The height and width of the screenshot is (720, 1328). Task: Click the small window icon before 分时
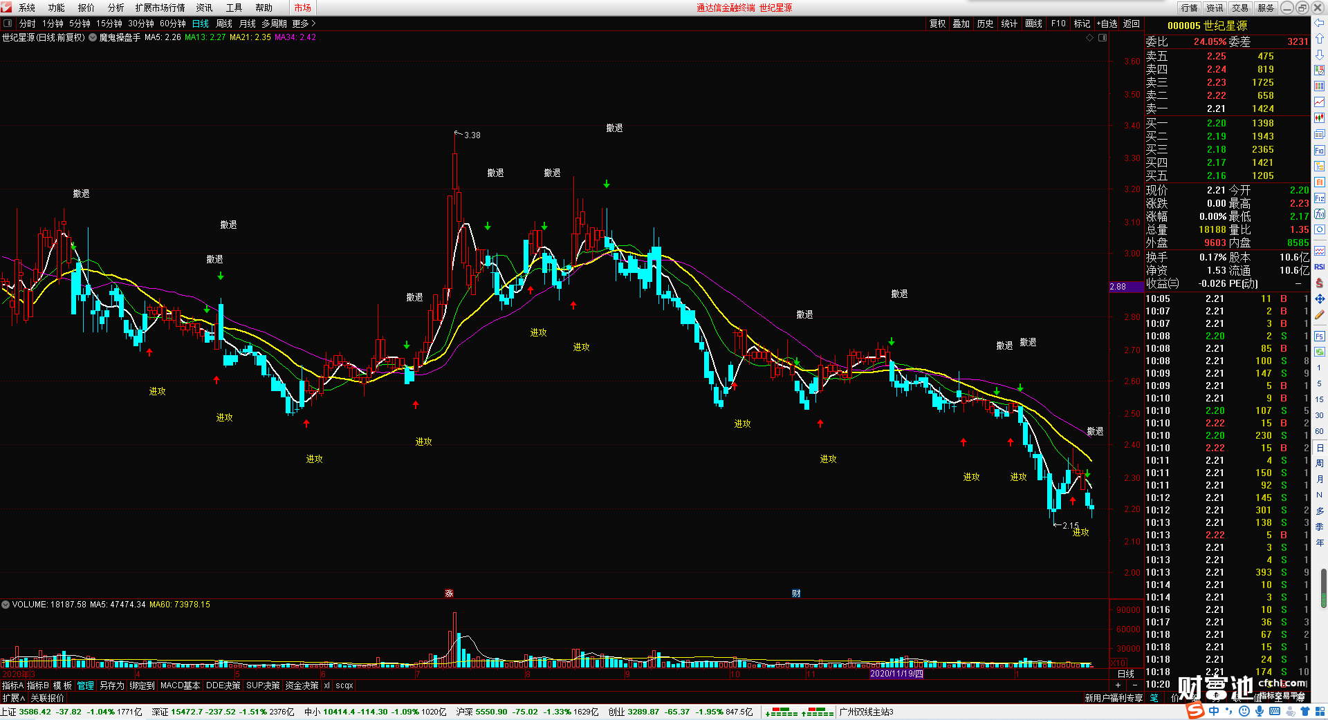(8, 23)
